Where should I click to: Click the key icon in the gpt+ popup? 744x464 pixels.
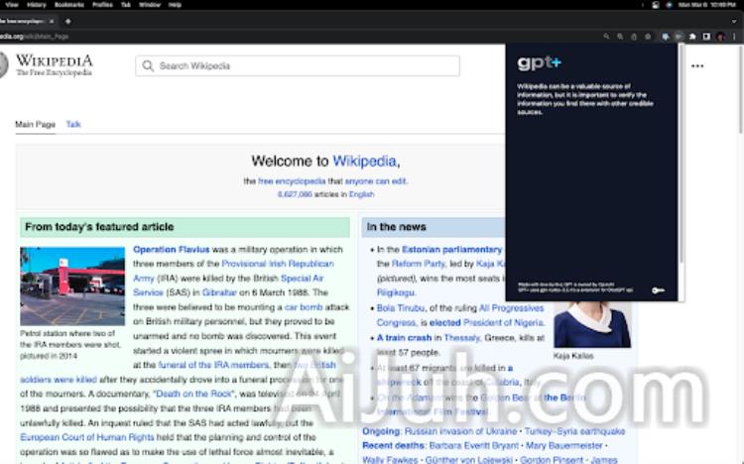point(659,290)
